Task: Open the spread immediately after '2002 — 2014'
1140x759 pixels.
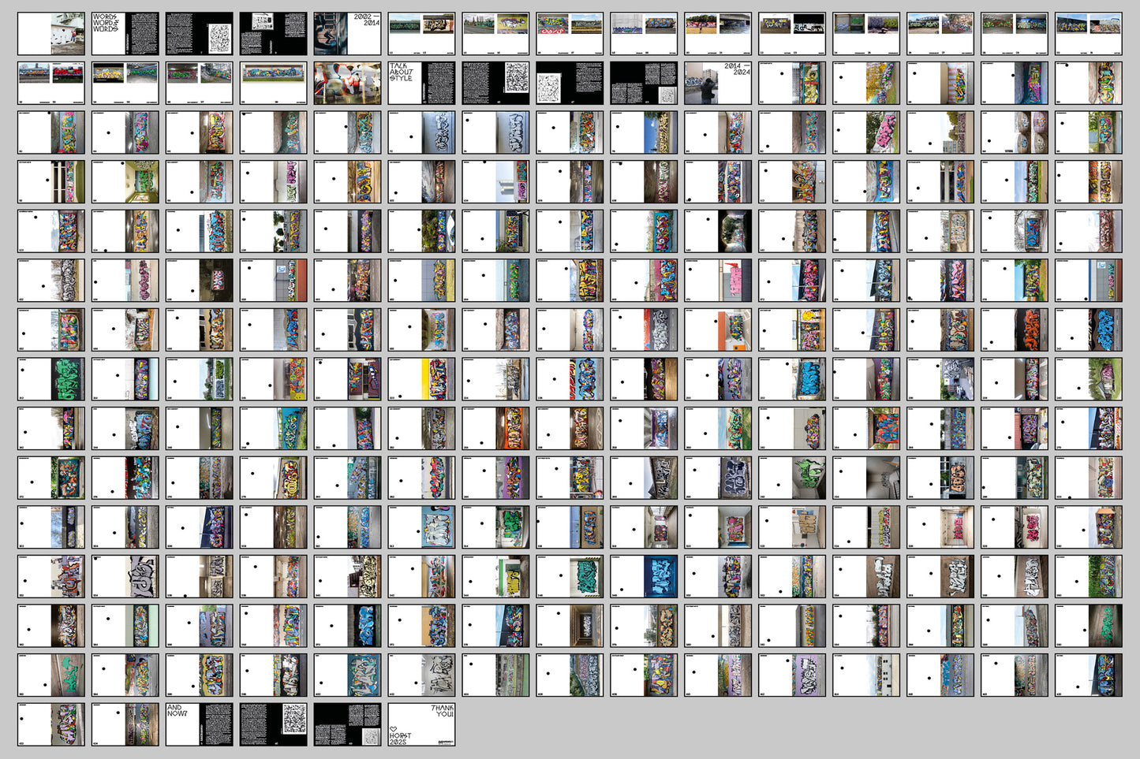Action: point(421,34)
